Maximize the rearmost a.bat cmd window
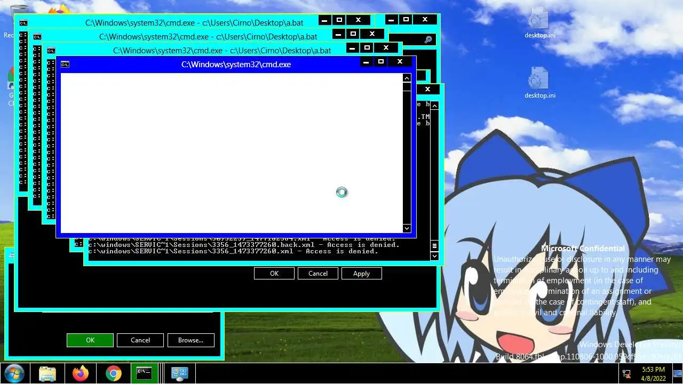The image size is (683, 384). (339, 20)
